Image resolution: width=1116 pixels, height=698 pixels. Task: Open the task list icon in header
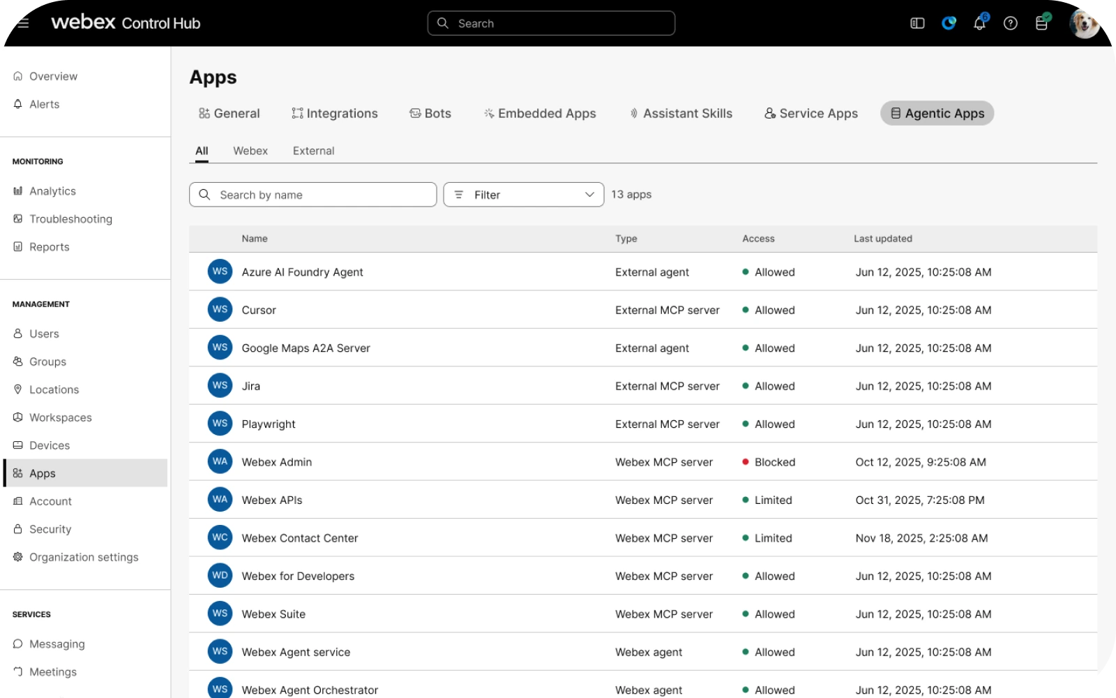pos(1042,22)
